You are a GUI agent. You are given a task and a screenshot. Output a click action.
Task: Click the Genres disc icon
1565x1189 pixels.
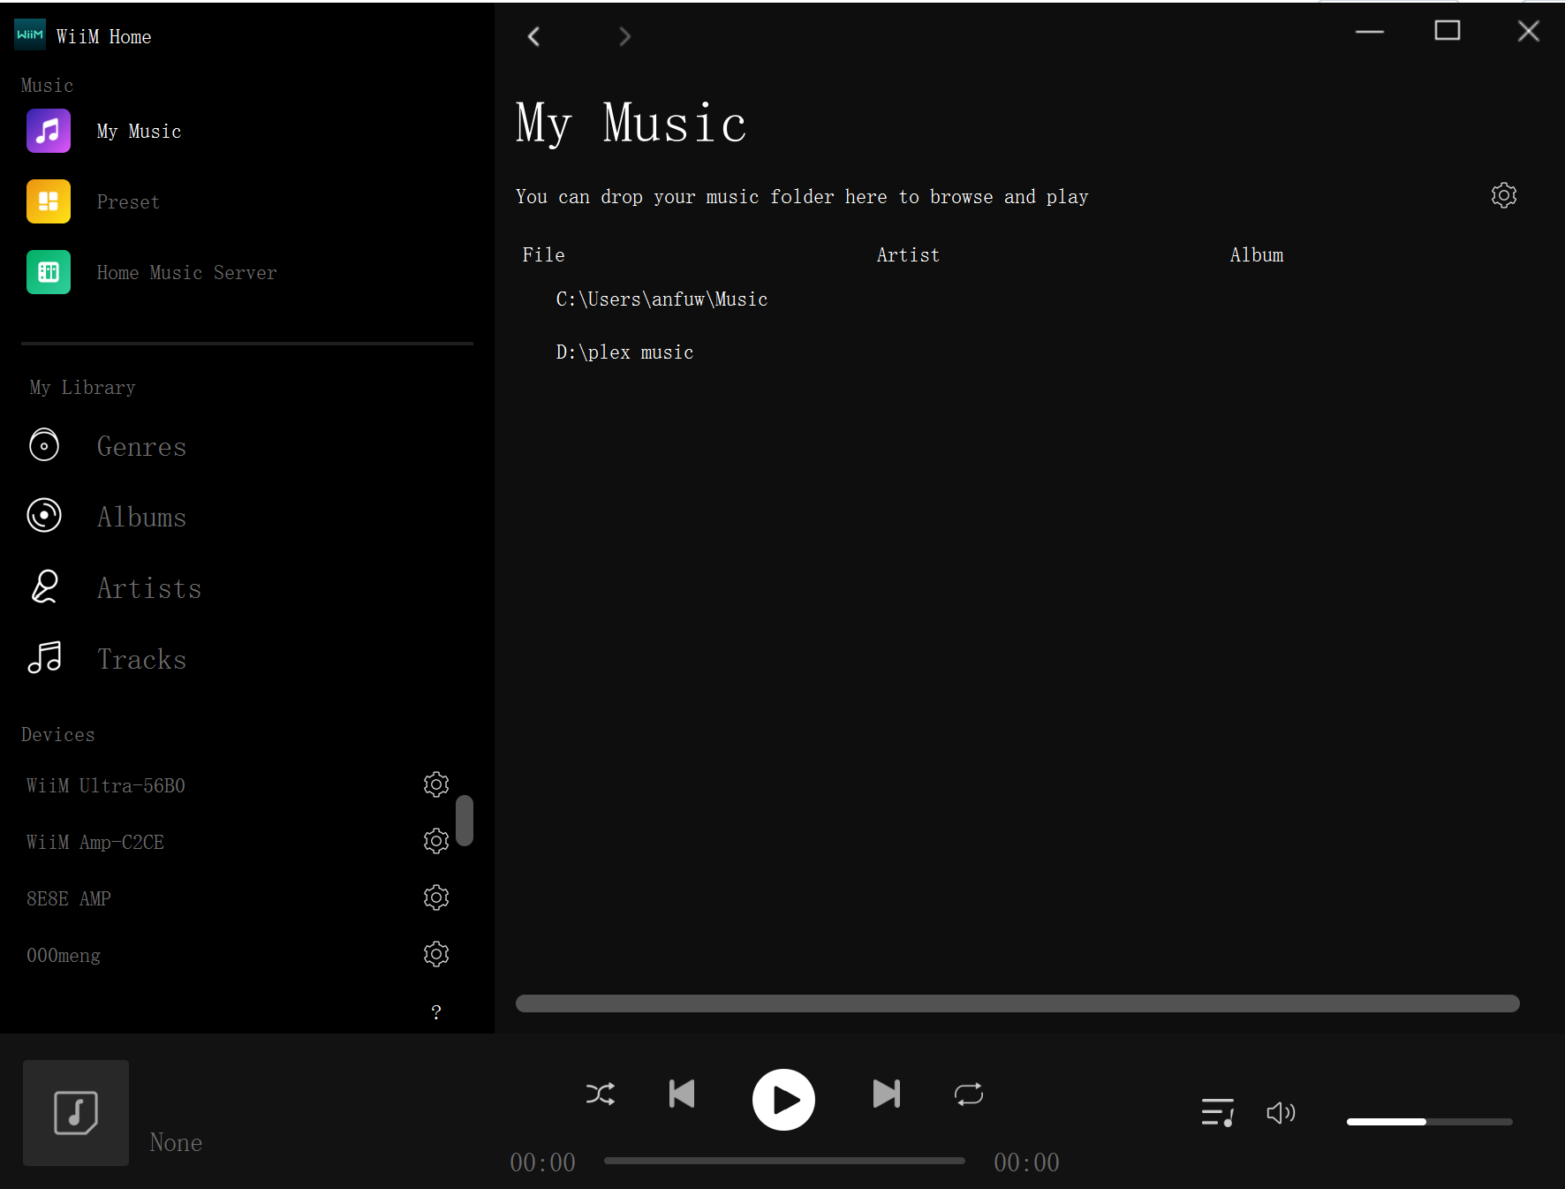click(44, 445)
